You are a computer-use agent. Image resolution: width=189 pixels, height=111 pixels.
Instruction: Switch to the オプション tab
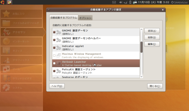[85, 18]
